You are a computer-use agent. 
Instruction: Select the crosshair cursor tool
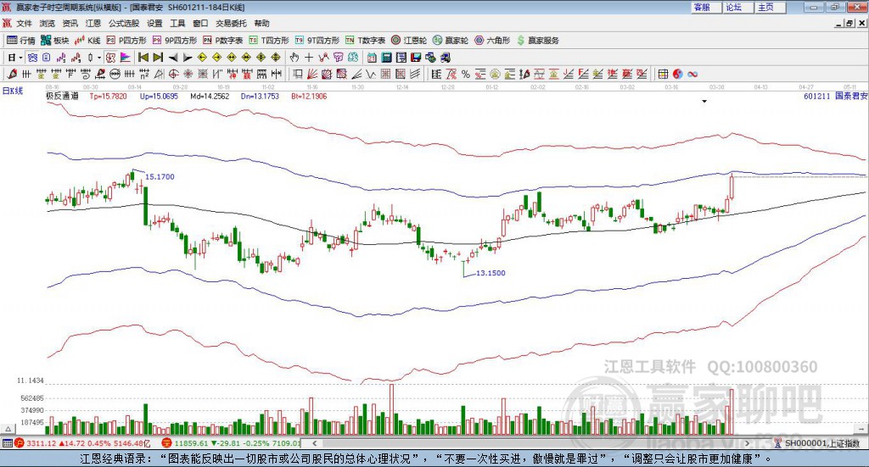click(309, 58)
